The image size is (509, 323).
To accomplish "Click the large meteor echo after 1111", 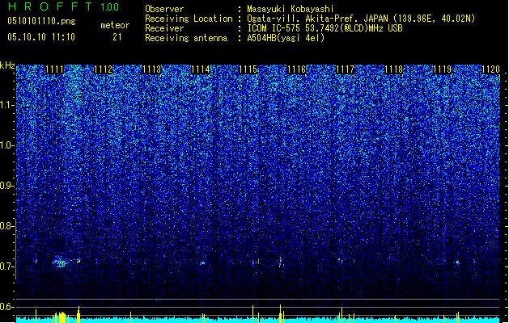I will coord(61,262).
